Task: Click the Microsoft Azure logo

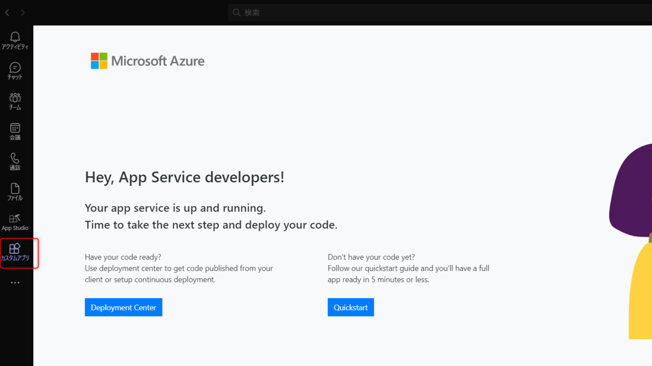Action: pos(148,61)
